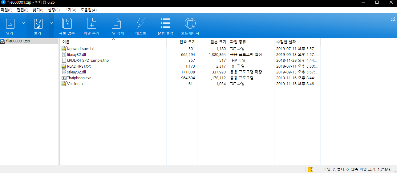Viewport: 397px width, 173px height.
Task: Open Column Settings (칼럼 설정) icon
Action: click(x=165, y=23)
